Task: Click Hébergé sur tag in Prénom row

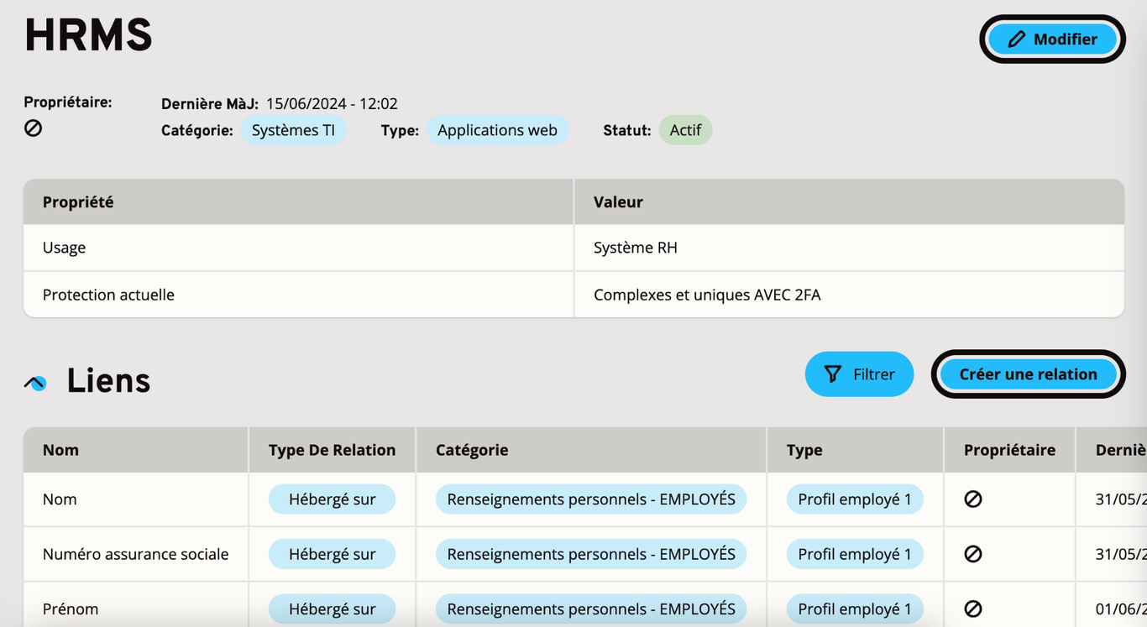Action: pyautogui.click(x=332, y=609)
